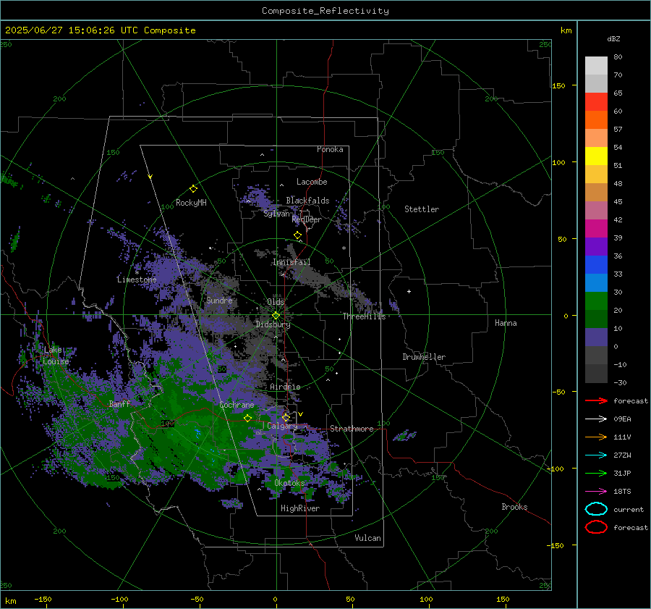Click the cyan current ellipse icon
This screenshot has height=609, width=651.
click(596, 509)
